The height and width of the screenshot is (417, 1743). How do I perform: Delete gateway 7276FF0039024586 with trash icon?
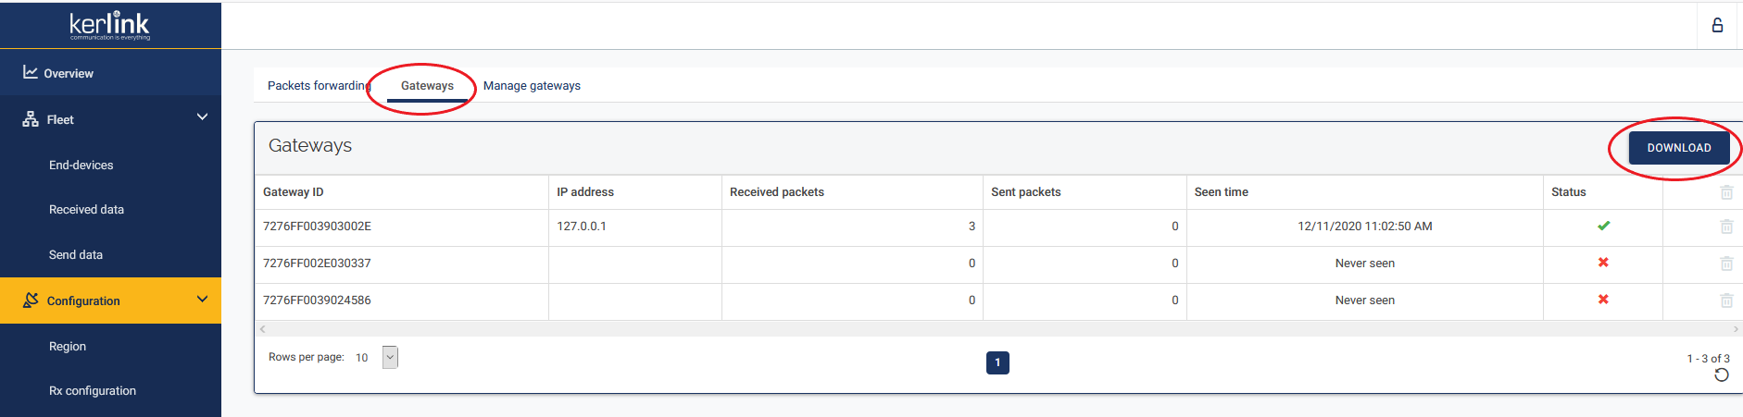coord(1726,300)
